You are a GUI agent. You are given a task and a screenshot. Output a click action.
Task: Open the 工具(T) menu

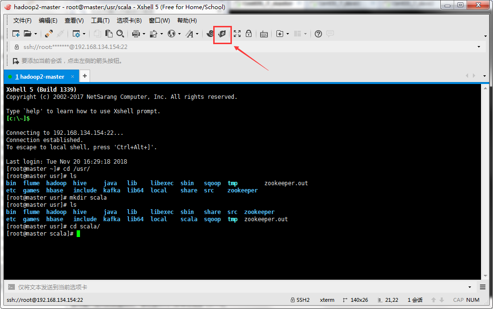coord(100,21)
